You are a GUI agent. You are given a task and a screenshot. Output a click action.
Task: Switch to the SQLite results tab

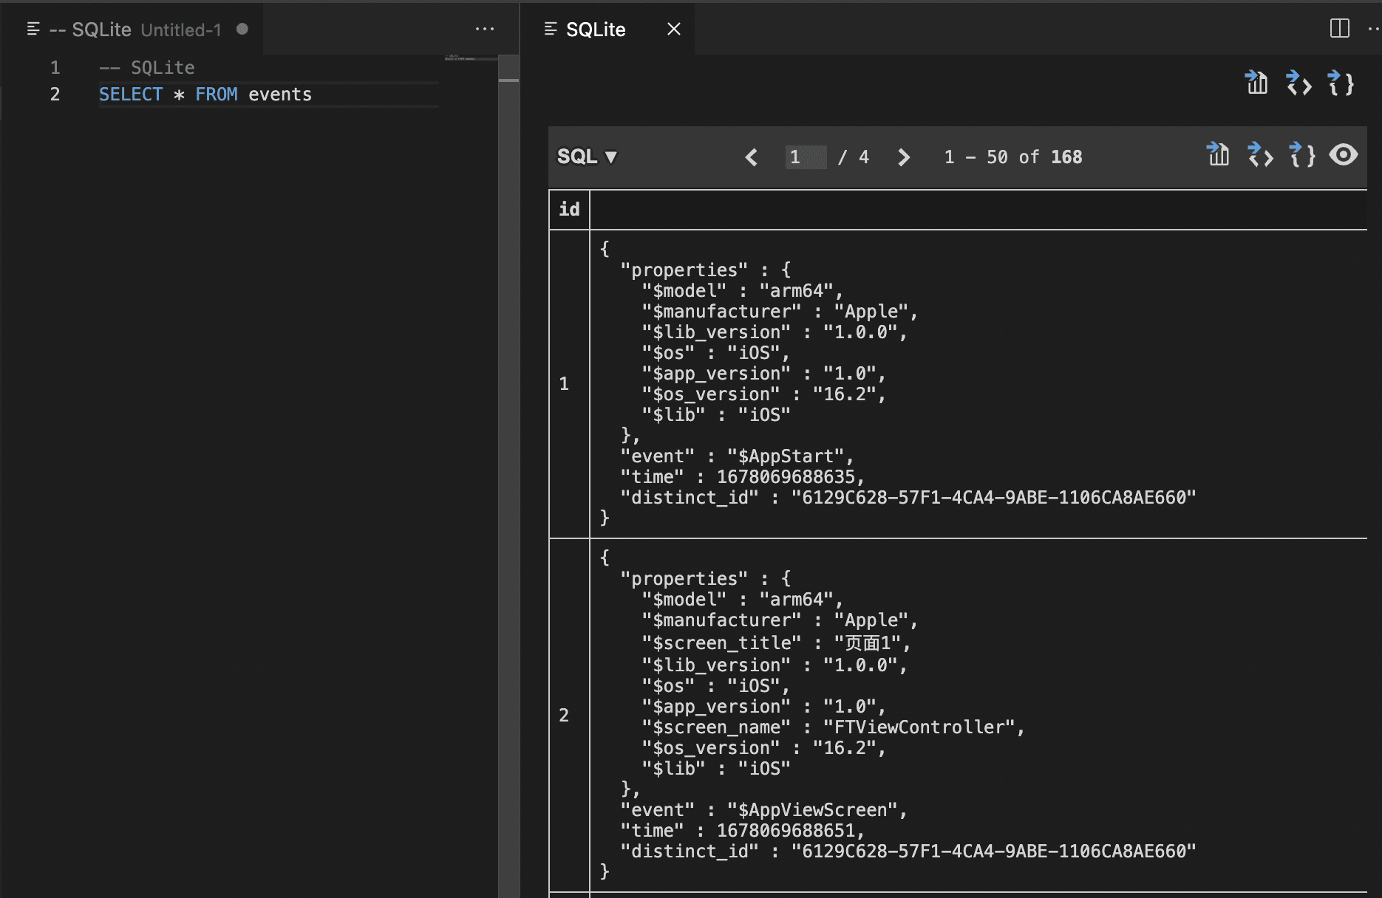pyautogui.click(x=595, y=30)
